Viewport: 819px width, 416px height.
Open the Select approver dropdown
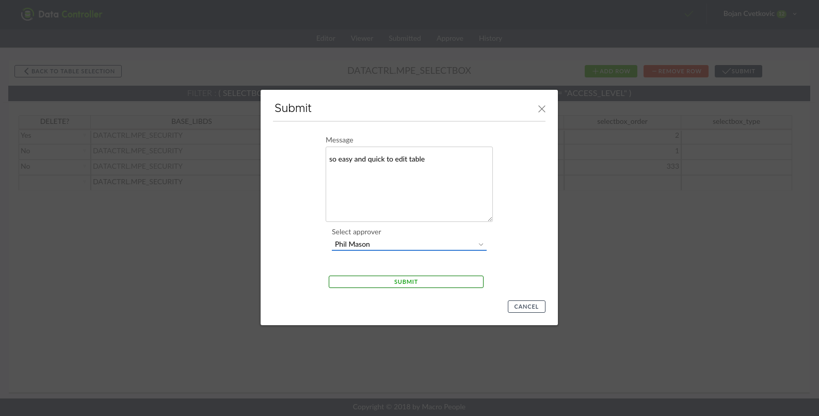(x=409, y=245)
